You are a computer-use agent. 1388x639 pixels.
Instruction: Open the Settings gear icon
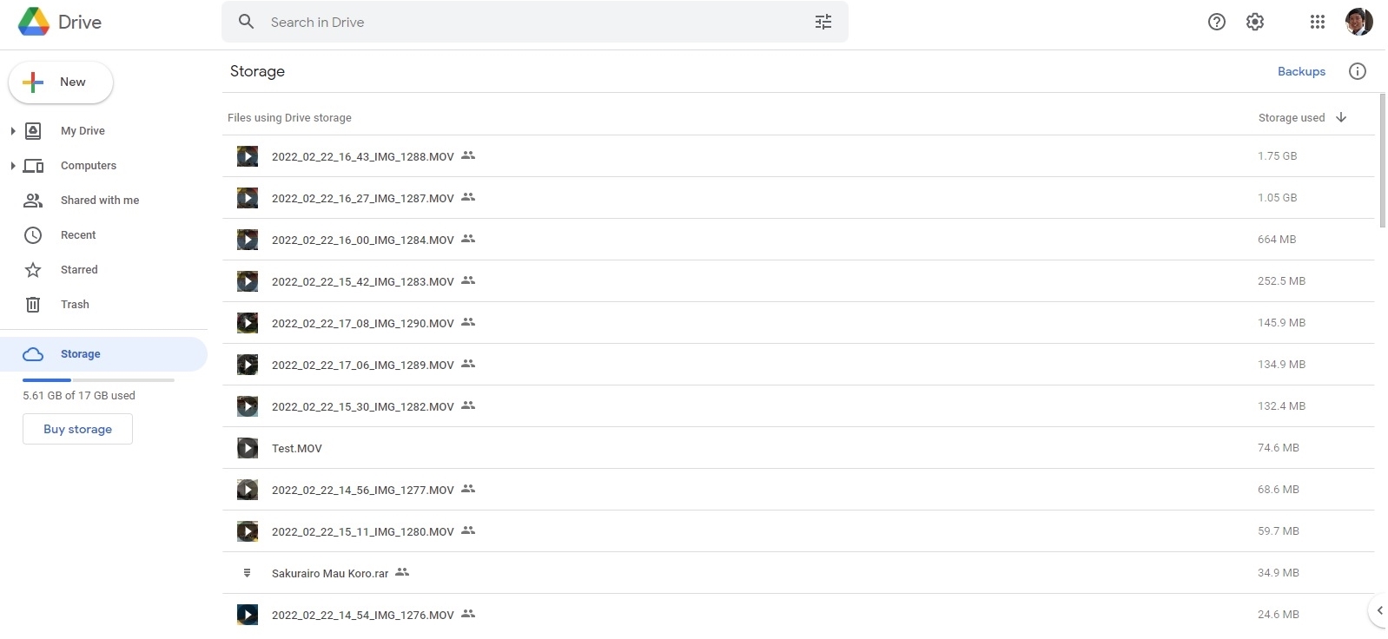coord(1254,23)
